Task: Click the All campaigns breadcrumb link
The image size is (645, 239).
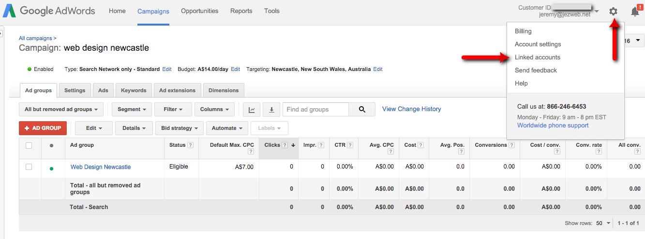Action: click(x=36, y=38)
